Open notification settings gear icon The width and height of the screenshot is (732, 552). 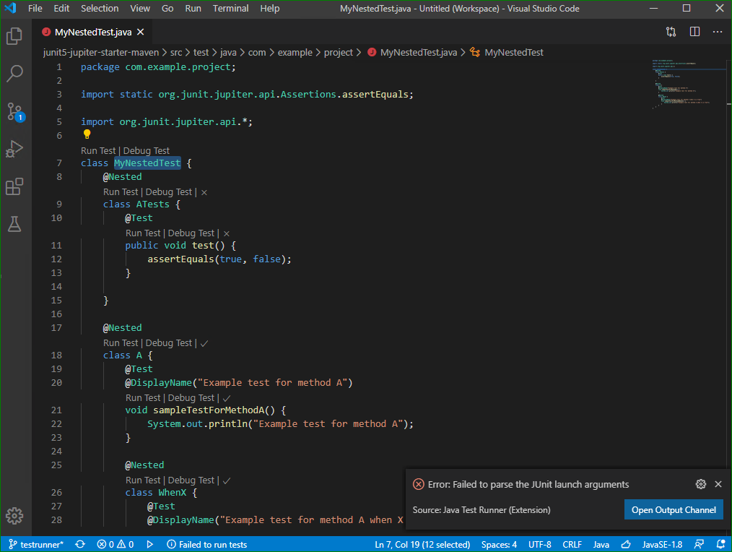click(701, 484)
